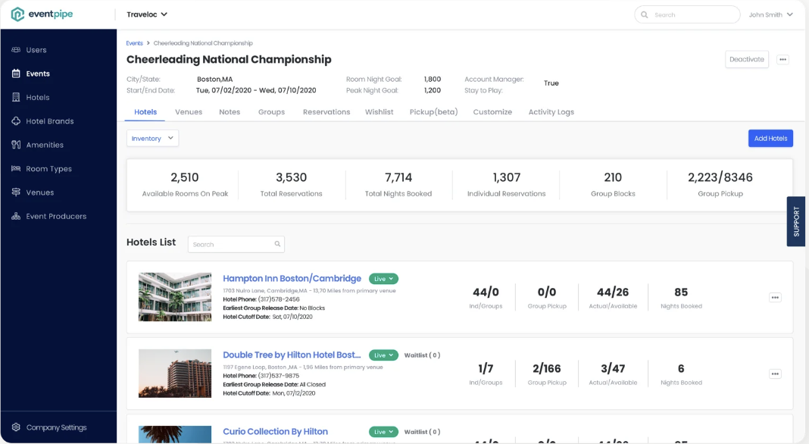Expand the John Smith account menu
Image resolution: width=809 pixels, height=444 pixels.
pos(770,14)
